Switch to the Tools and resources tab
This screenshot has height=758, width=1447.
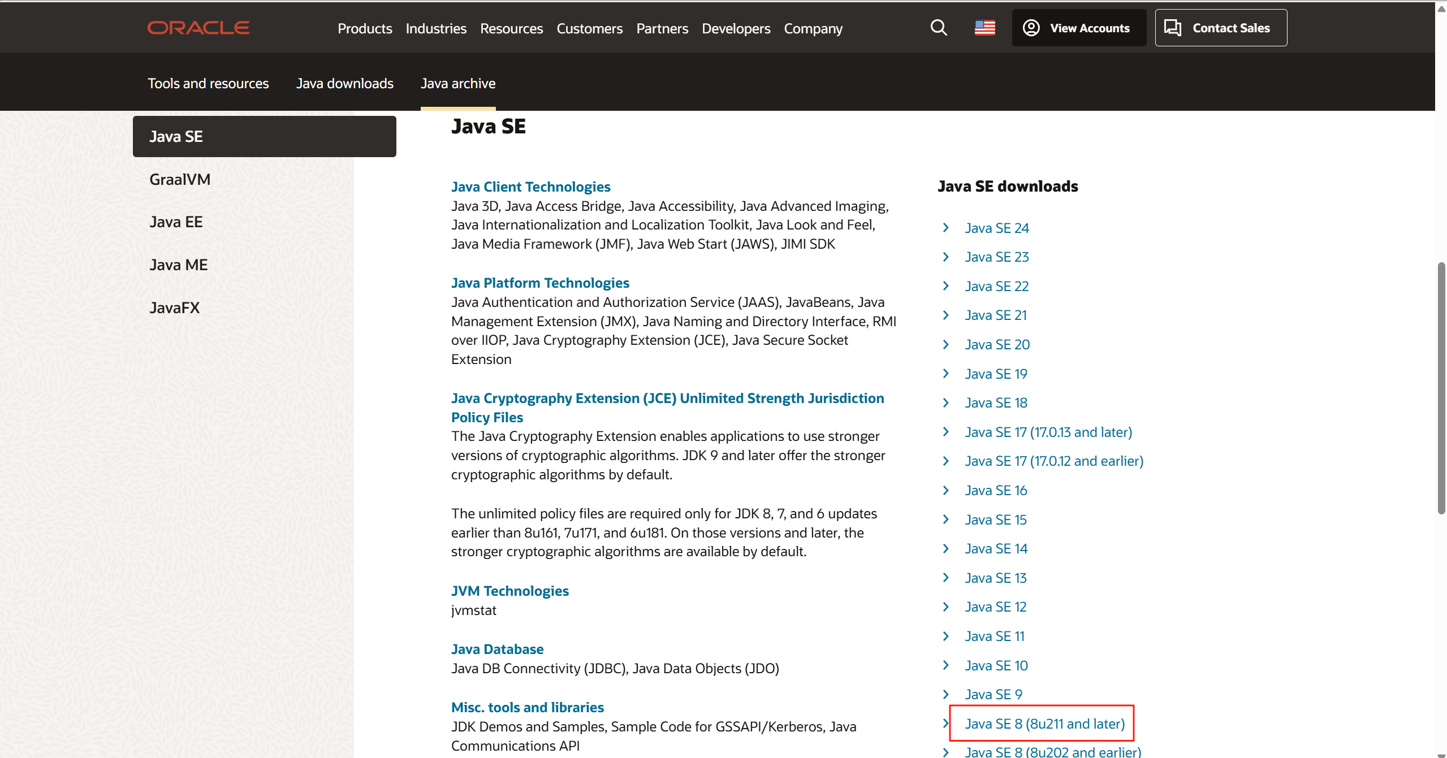[208, 83]
